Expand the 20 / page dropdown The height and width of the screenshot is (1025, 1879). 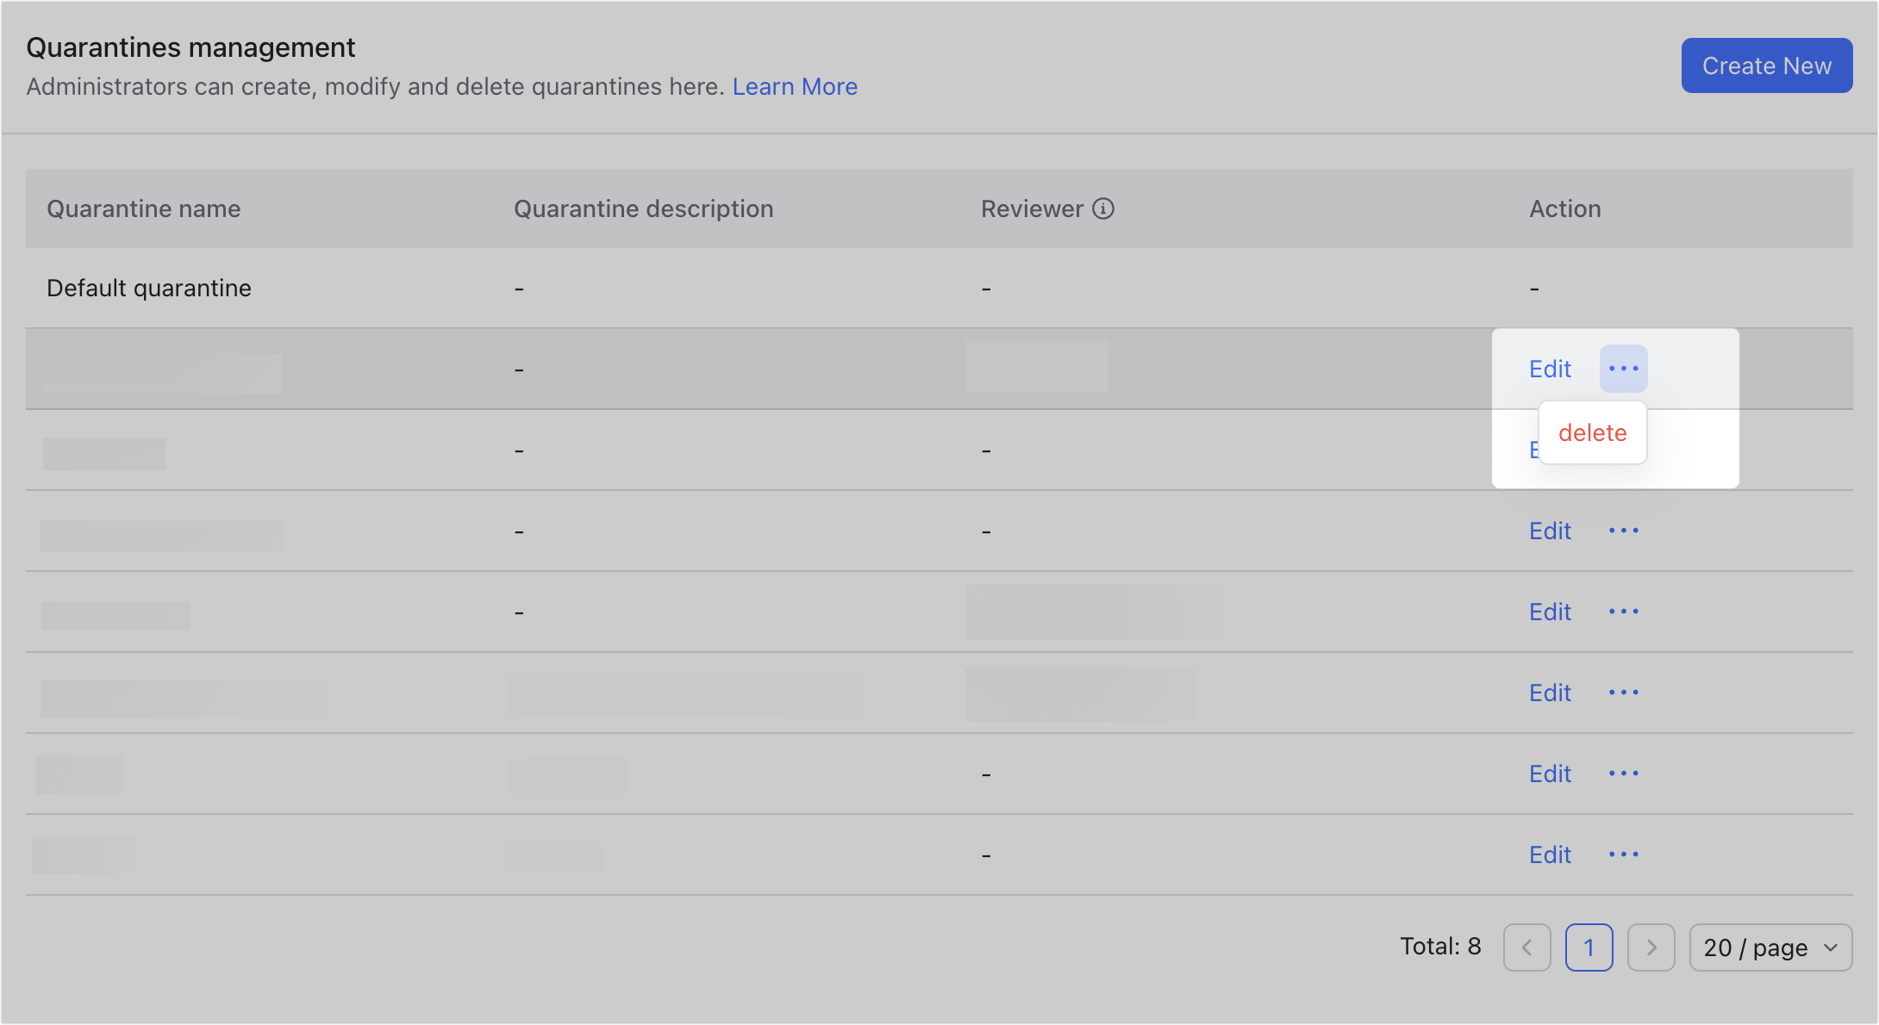(x=1770, y=947)
